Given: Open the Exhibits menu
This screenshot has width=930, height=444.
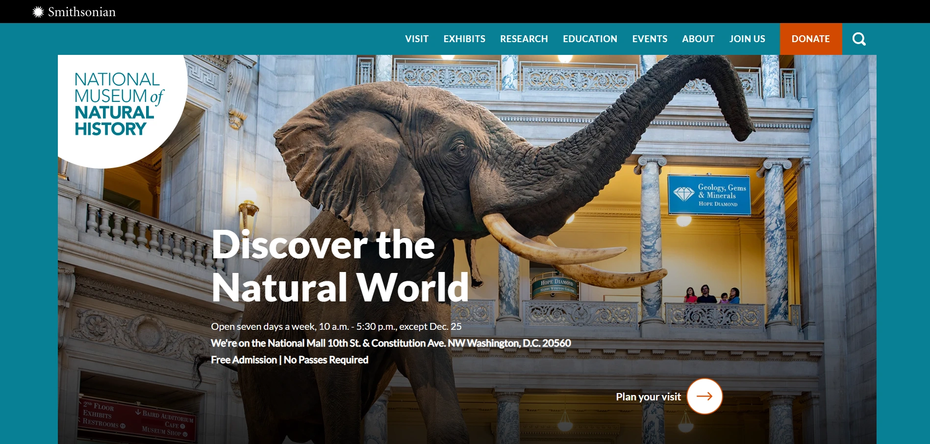Looking at the screenshot, I should (x=464, y=39).
